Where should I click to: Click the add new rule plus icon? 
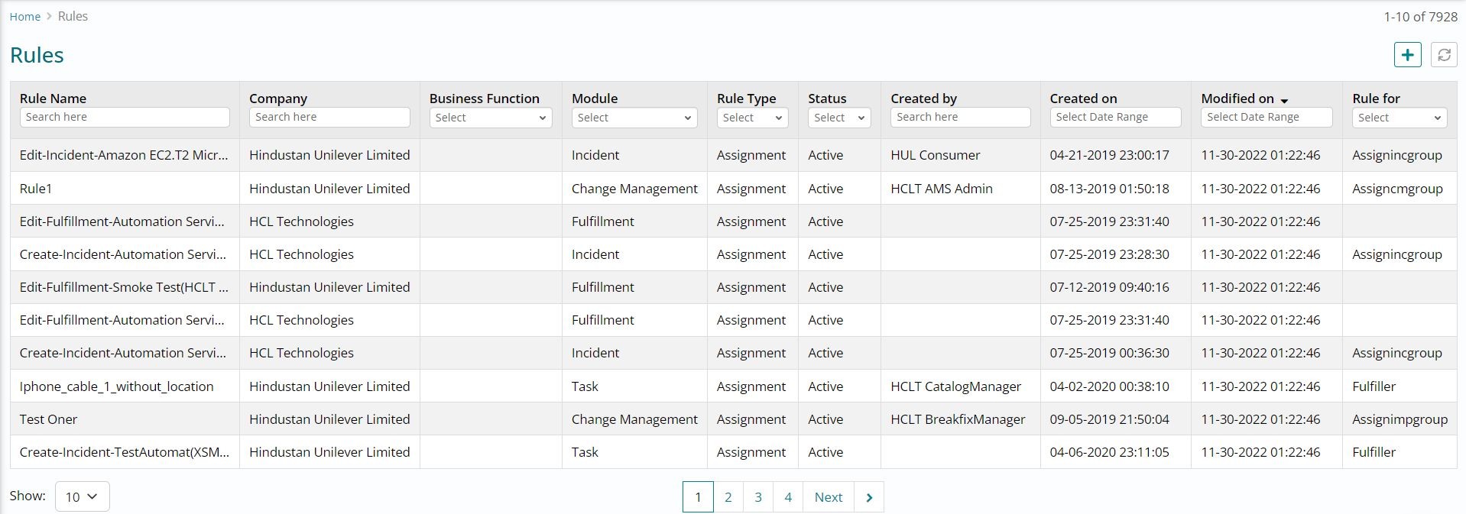(x=1407, y=55)
